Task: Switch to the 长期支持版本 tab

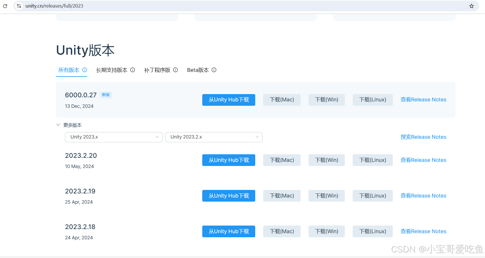Action: click(112, 70)
